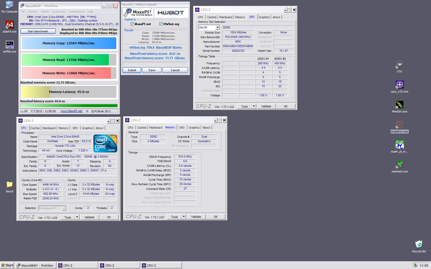
Task: Switch to MaxxMEM² - PreView taskbar button
Action: tap(36, 265)
